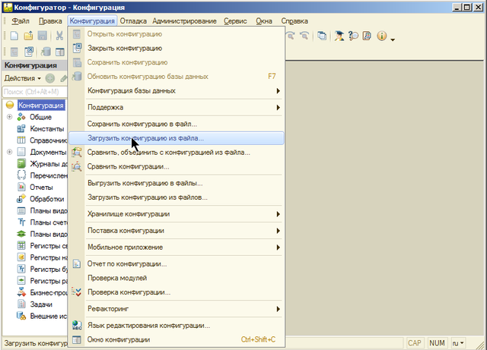This screenshot has height=350, width=487.
Task: Click the graduate cap assistant toolbar icon
Action: (339, 36)
